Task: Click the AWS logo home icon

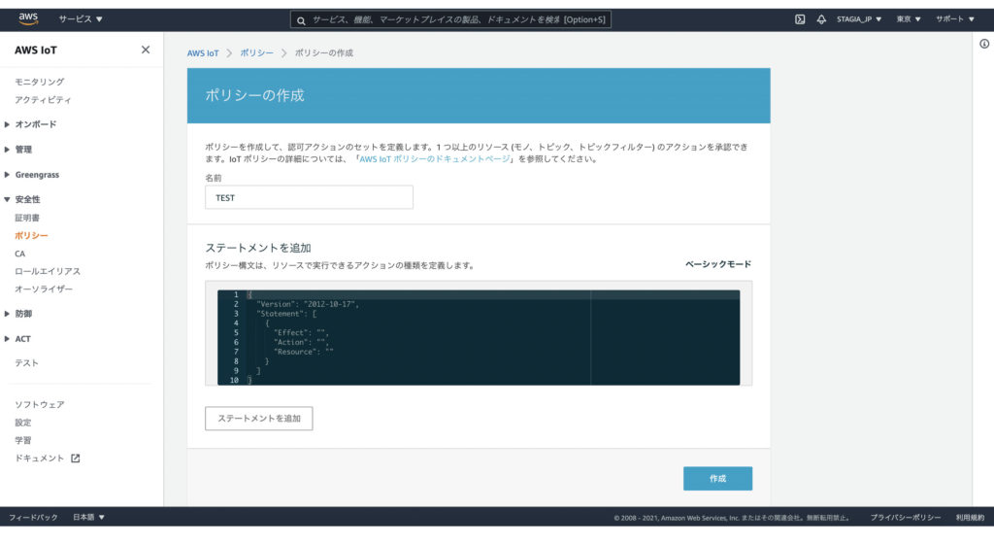Action: click(28, 18)
